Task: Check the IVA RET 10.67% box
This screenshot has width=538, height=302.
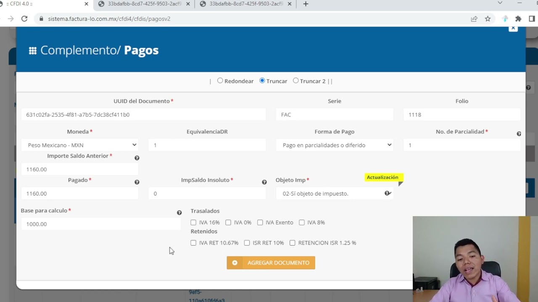Action: (x=193, y=243)
